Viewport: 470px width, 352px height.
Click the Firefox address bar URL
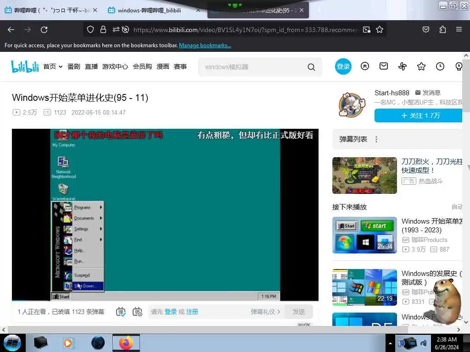coord(246,30)
